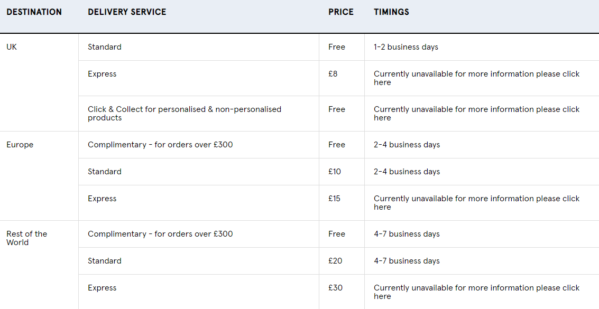Select the '1-2 business days' timing cell

tap(406, 47)
